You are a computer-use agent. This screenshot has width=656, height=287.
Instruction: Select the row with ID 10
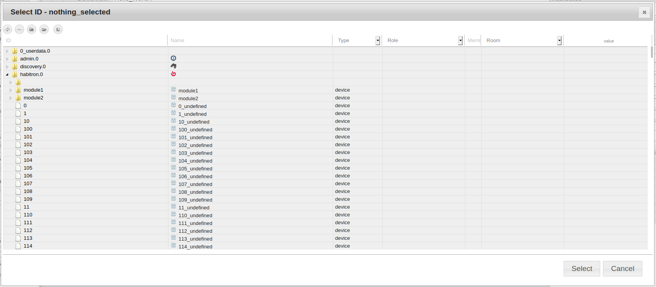325,121
